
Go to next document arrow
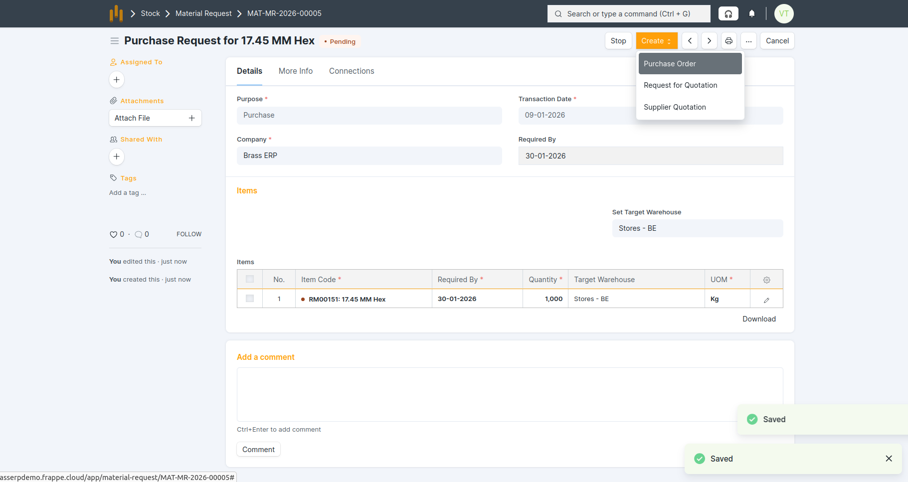click(709, 41)
